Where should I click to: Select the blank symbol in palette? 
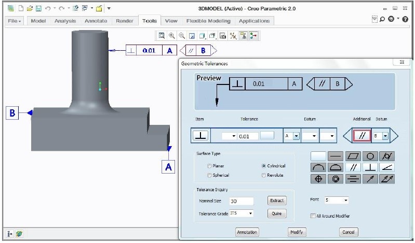[318, 156]
